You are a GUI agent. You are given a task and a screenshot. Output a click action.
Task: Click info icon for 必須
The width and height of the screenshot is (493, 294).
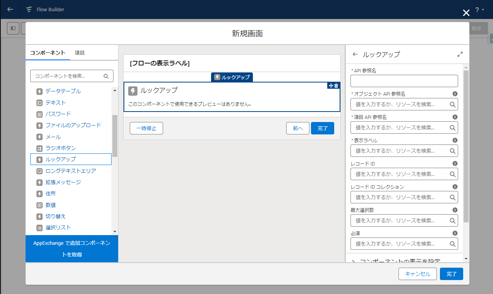click(x=455, y=233)
